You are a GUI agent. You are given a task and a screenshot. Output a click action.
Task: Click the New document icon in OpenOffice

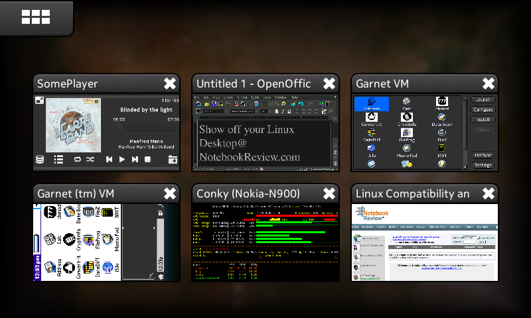tap(198, 104)
